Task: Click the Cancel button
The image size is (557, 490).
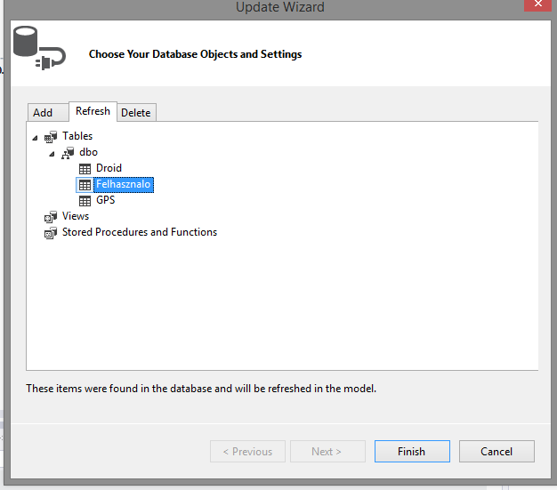Action: point(496,451)
